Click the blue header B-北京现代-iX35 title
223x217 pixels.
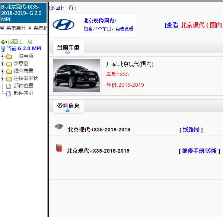coord(23,13)
